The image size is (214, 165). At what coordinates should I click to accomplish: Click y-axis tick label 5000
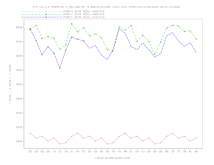point(19,56)
